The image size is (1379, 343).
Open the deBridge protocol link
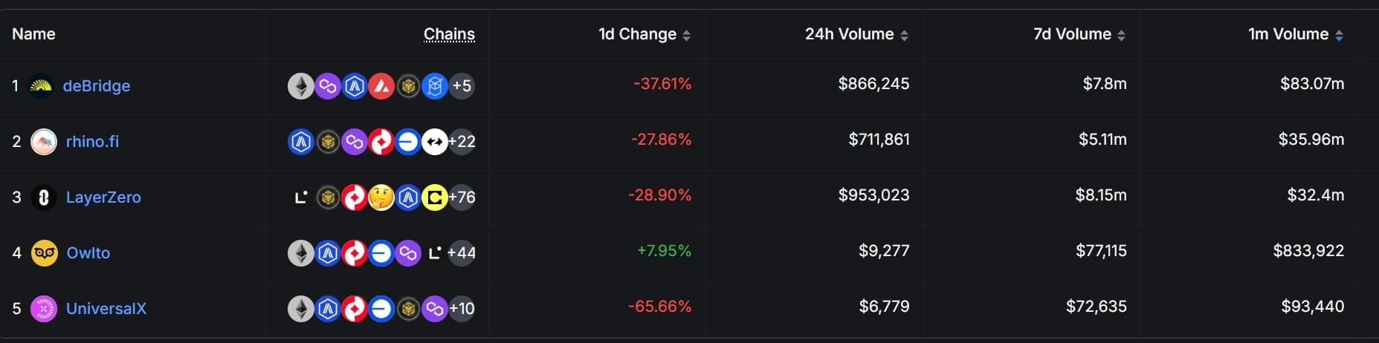(x=97, y=86)
